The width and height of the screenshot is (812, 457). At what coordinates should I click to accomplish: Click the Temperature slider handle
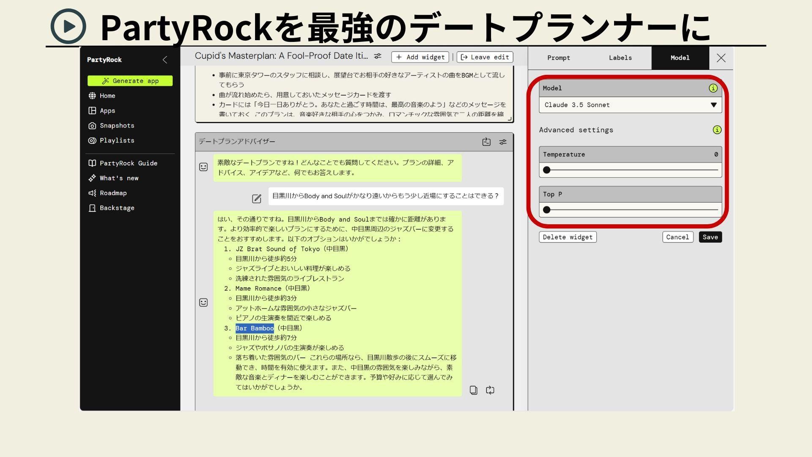(547, 170)
